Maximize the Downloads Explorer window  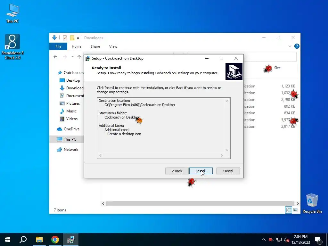[278, 38]
